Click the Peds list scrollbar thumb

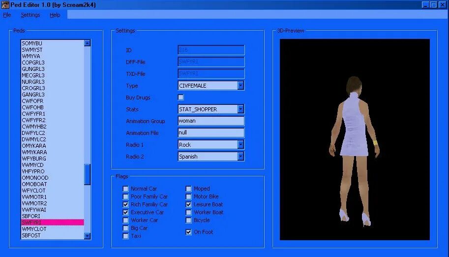click(88, 174)
